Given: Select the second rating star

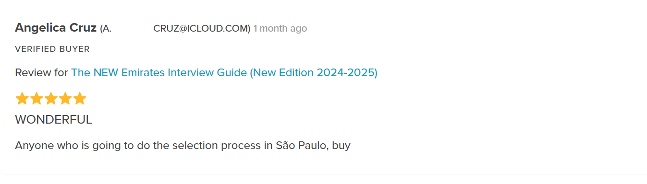Looking at the screenshot, I should pyautogui.click(x=37, y=99).
